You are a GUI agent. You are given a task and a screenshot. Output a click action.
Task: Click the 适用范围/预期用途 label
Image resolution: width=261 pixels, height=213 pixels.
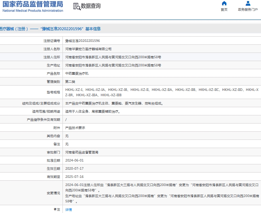click(x=46, y=111)
